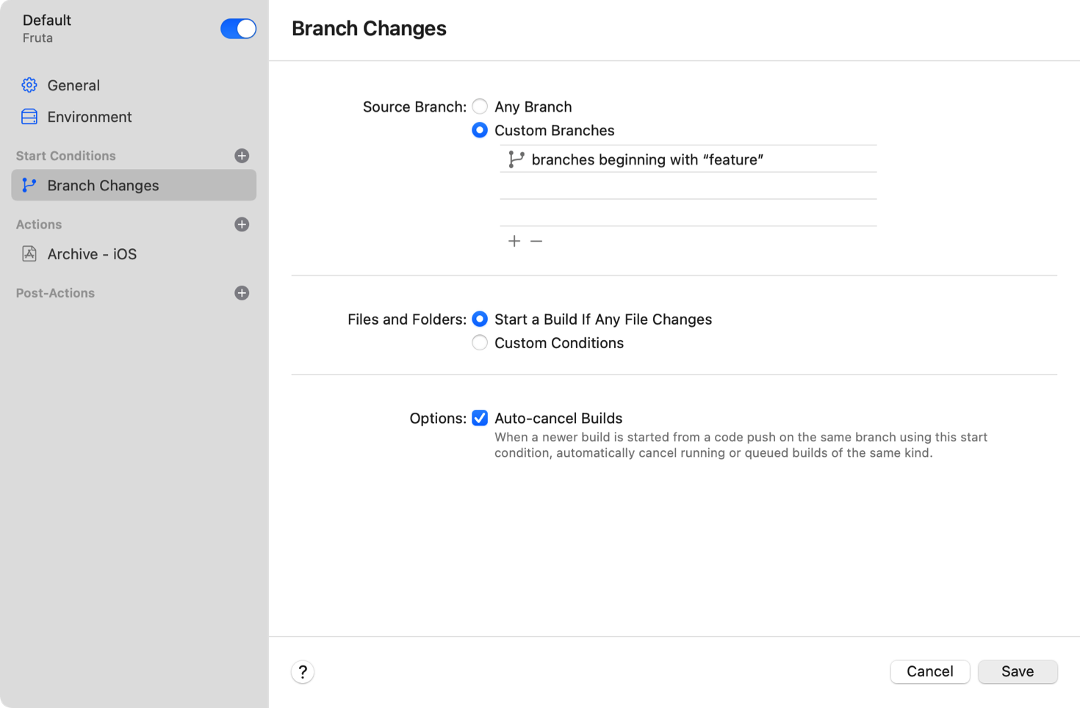
Task: Click the branch icon beside Branch Changes
Action: [29, 185]
